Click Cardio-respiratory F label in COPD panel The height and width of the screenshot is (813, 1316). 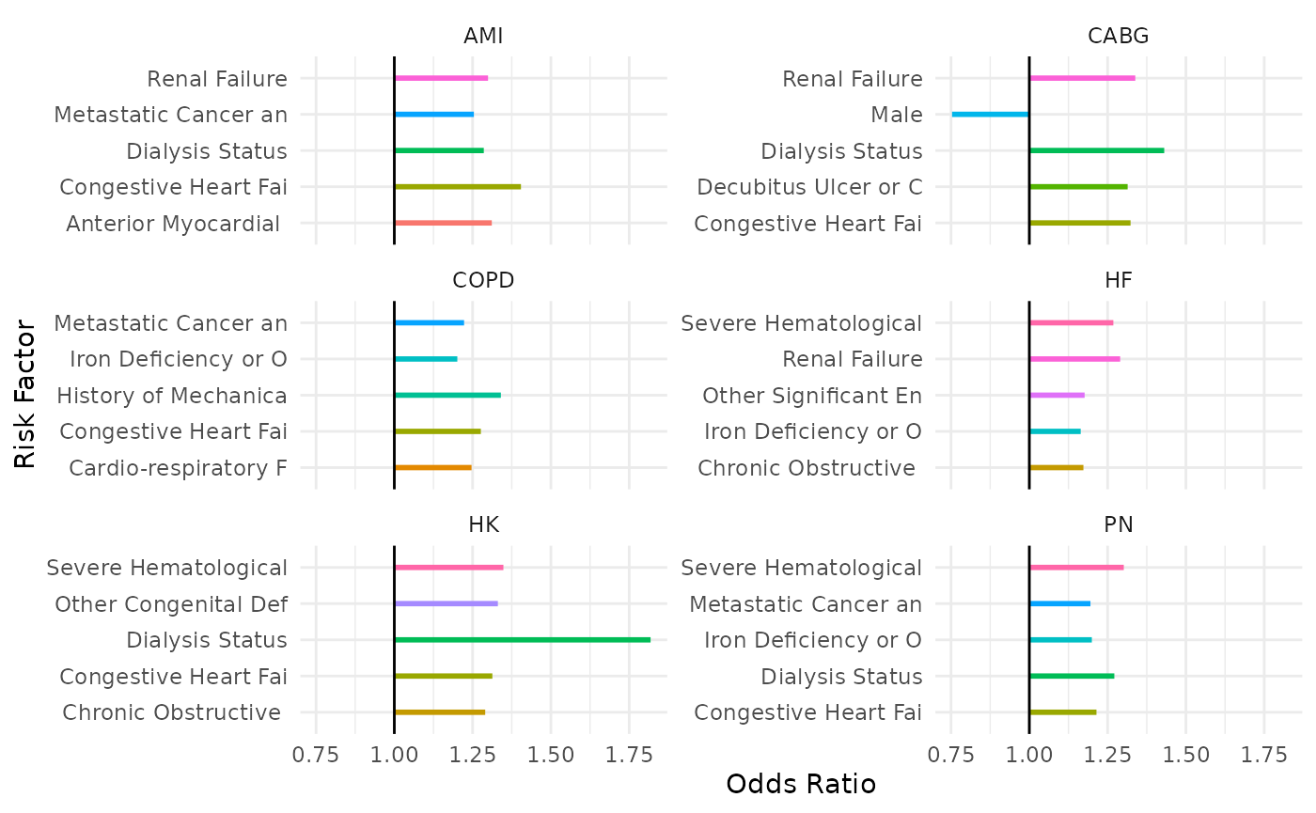coord(178,467)
